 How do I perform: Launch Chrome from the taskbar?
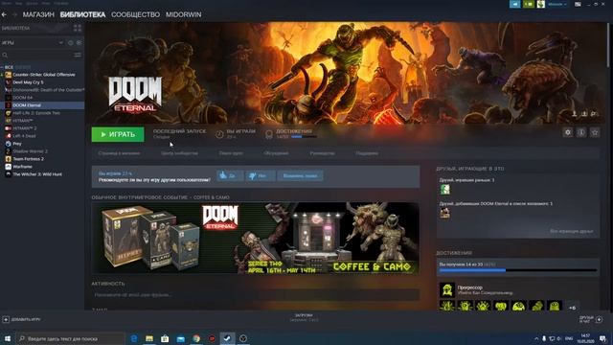[196, 338]
